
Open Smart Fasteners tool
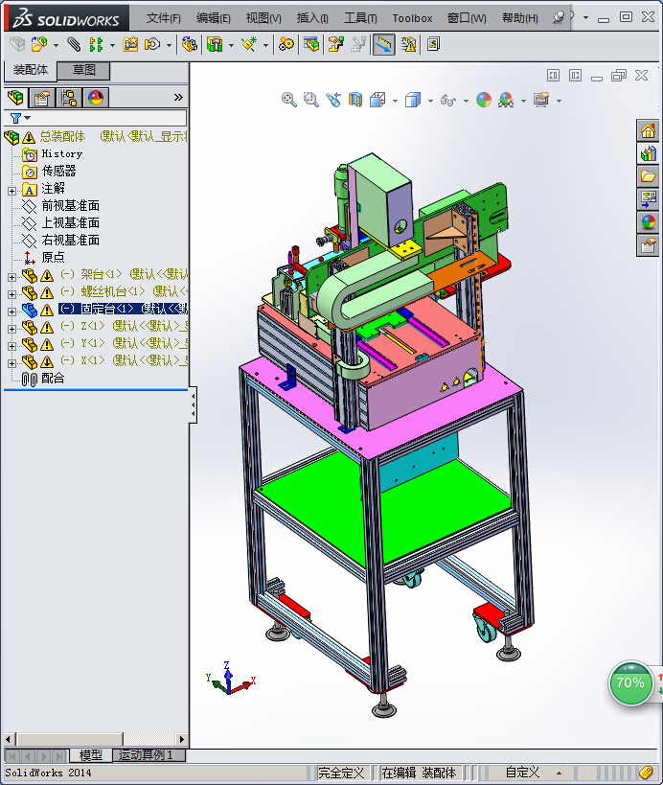pyautogui.click(x=130, y=44)
